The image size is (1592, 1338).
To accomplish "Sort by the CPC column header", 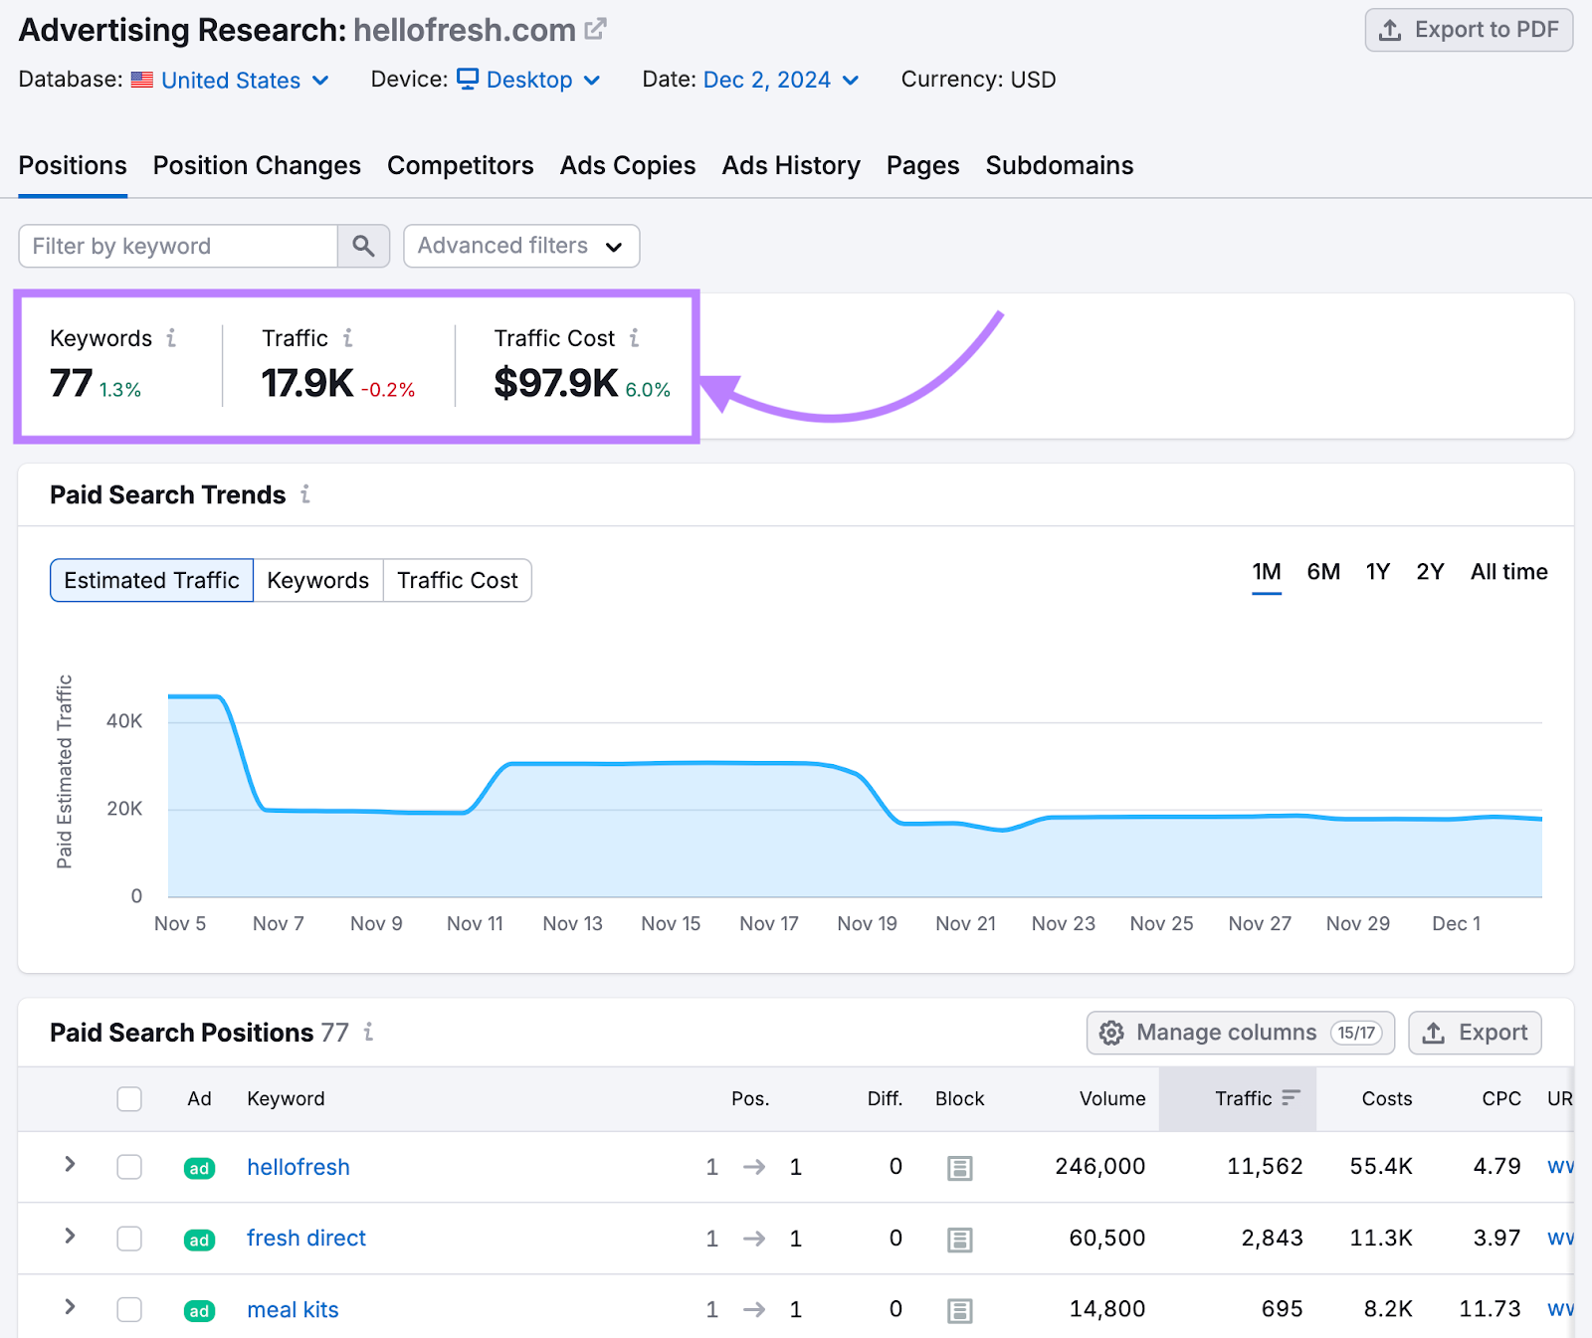I will [1501, 1098].
